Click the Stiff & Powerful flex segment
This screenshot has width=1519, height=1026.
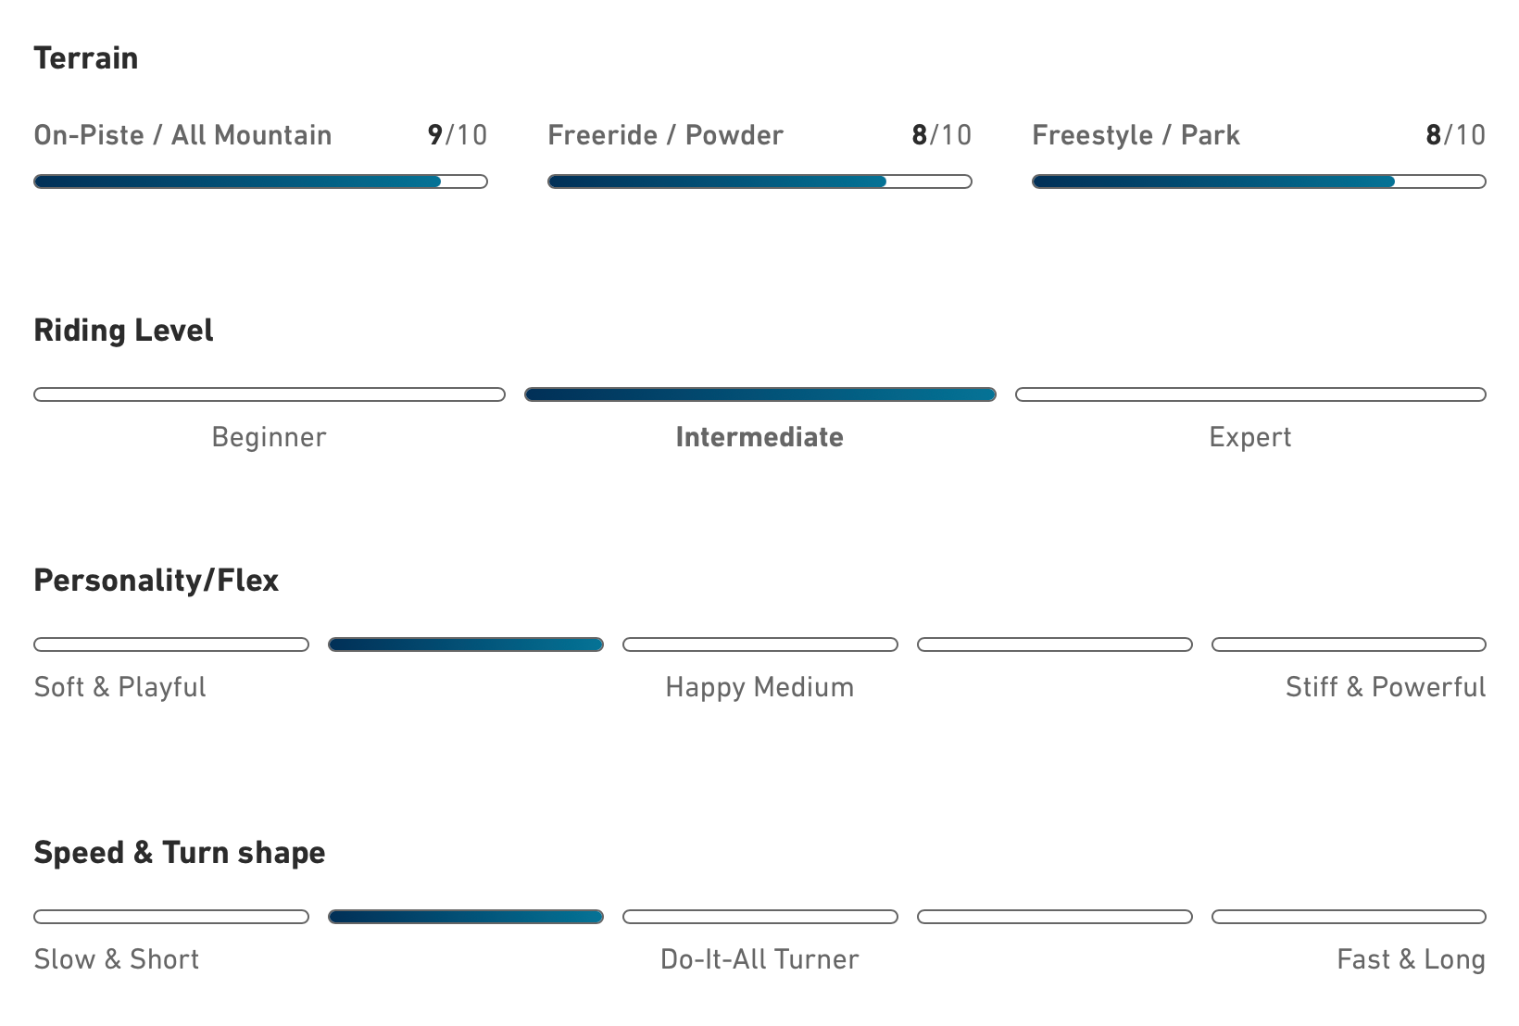(1349, 644)
